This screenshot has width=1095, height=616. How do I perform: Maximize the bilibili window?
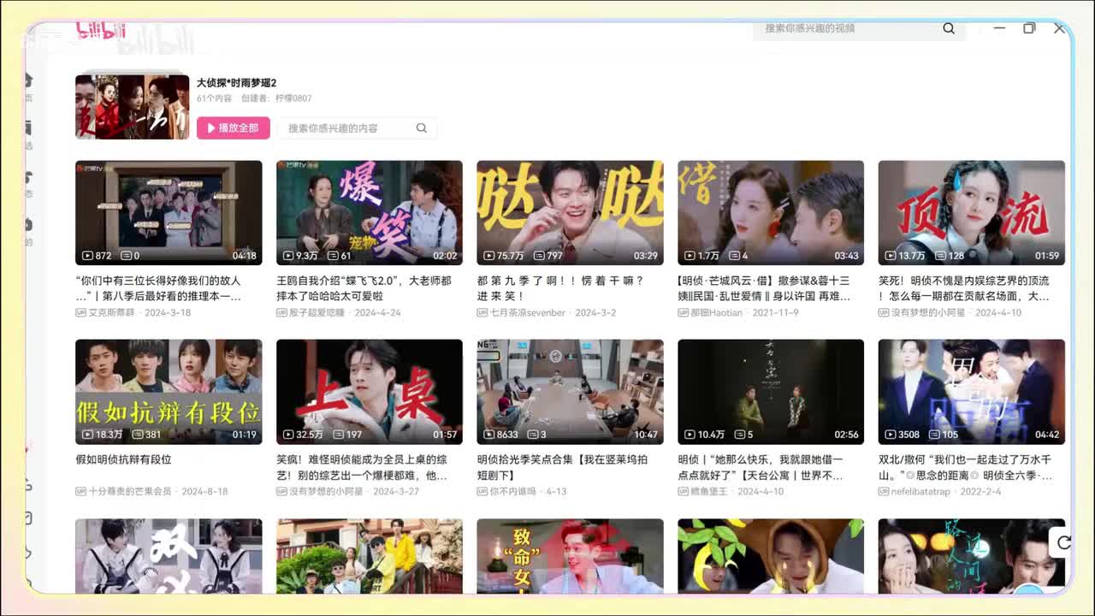1029,28
